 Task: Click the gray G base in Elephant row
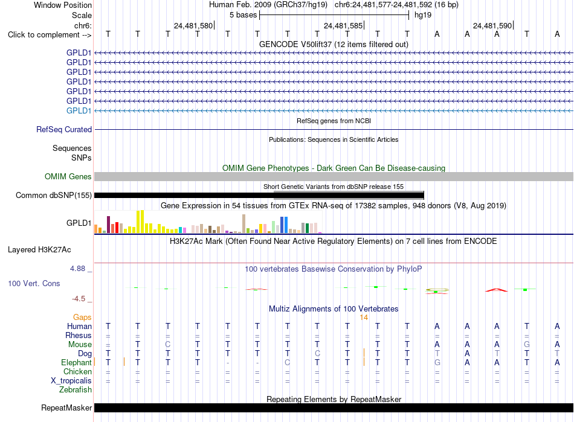(x=437, y=362)
